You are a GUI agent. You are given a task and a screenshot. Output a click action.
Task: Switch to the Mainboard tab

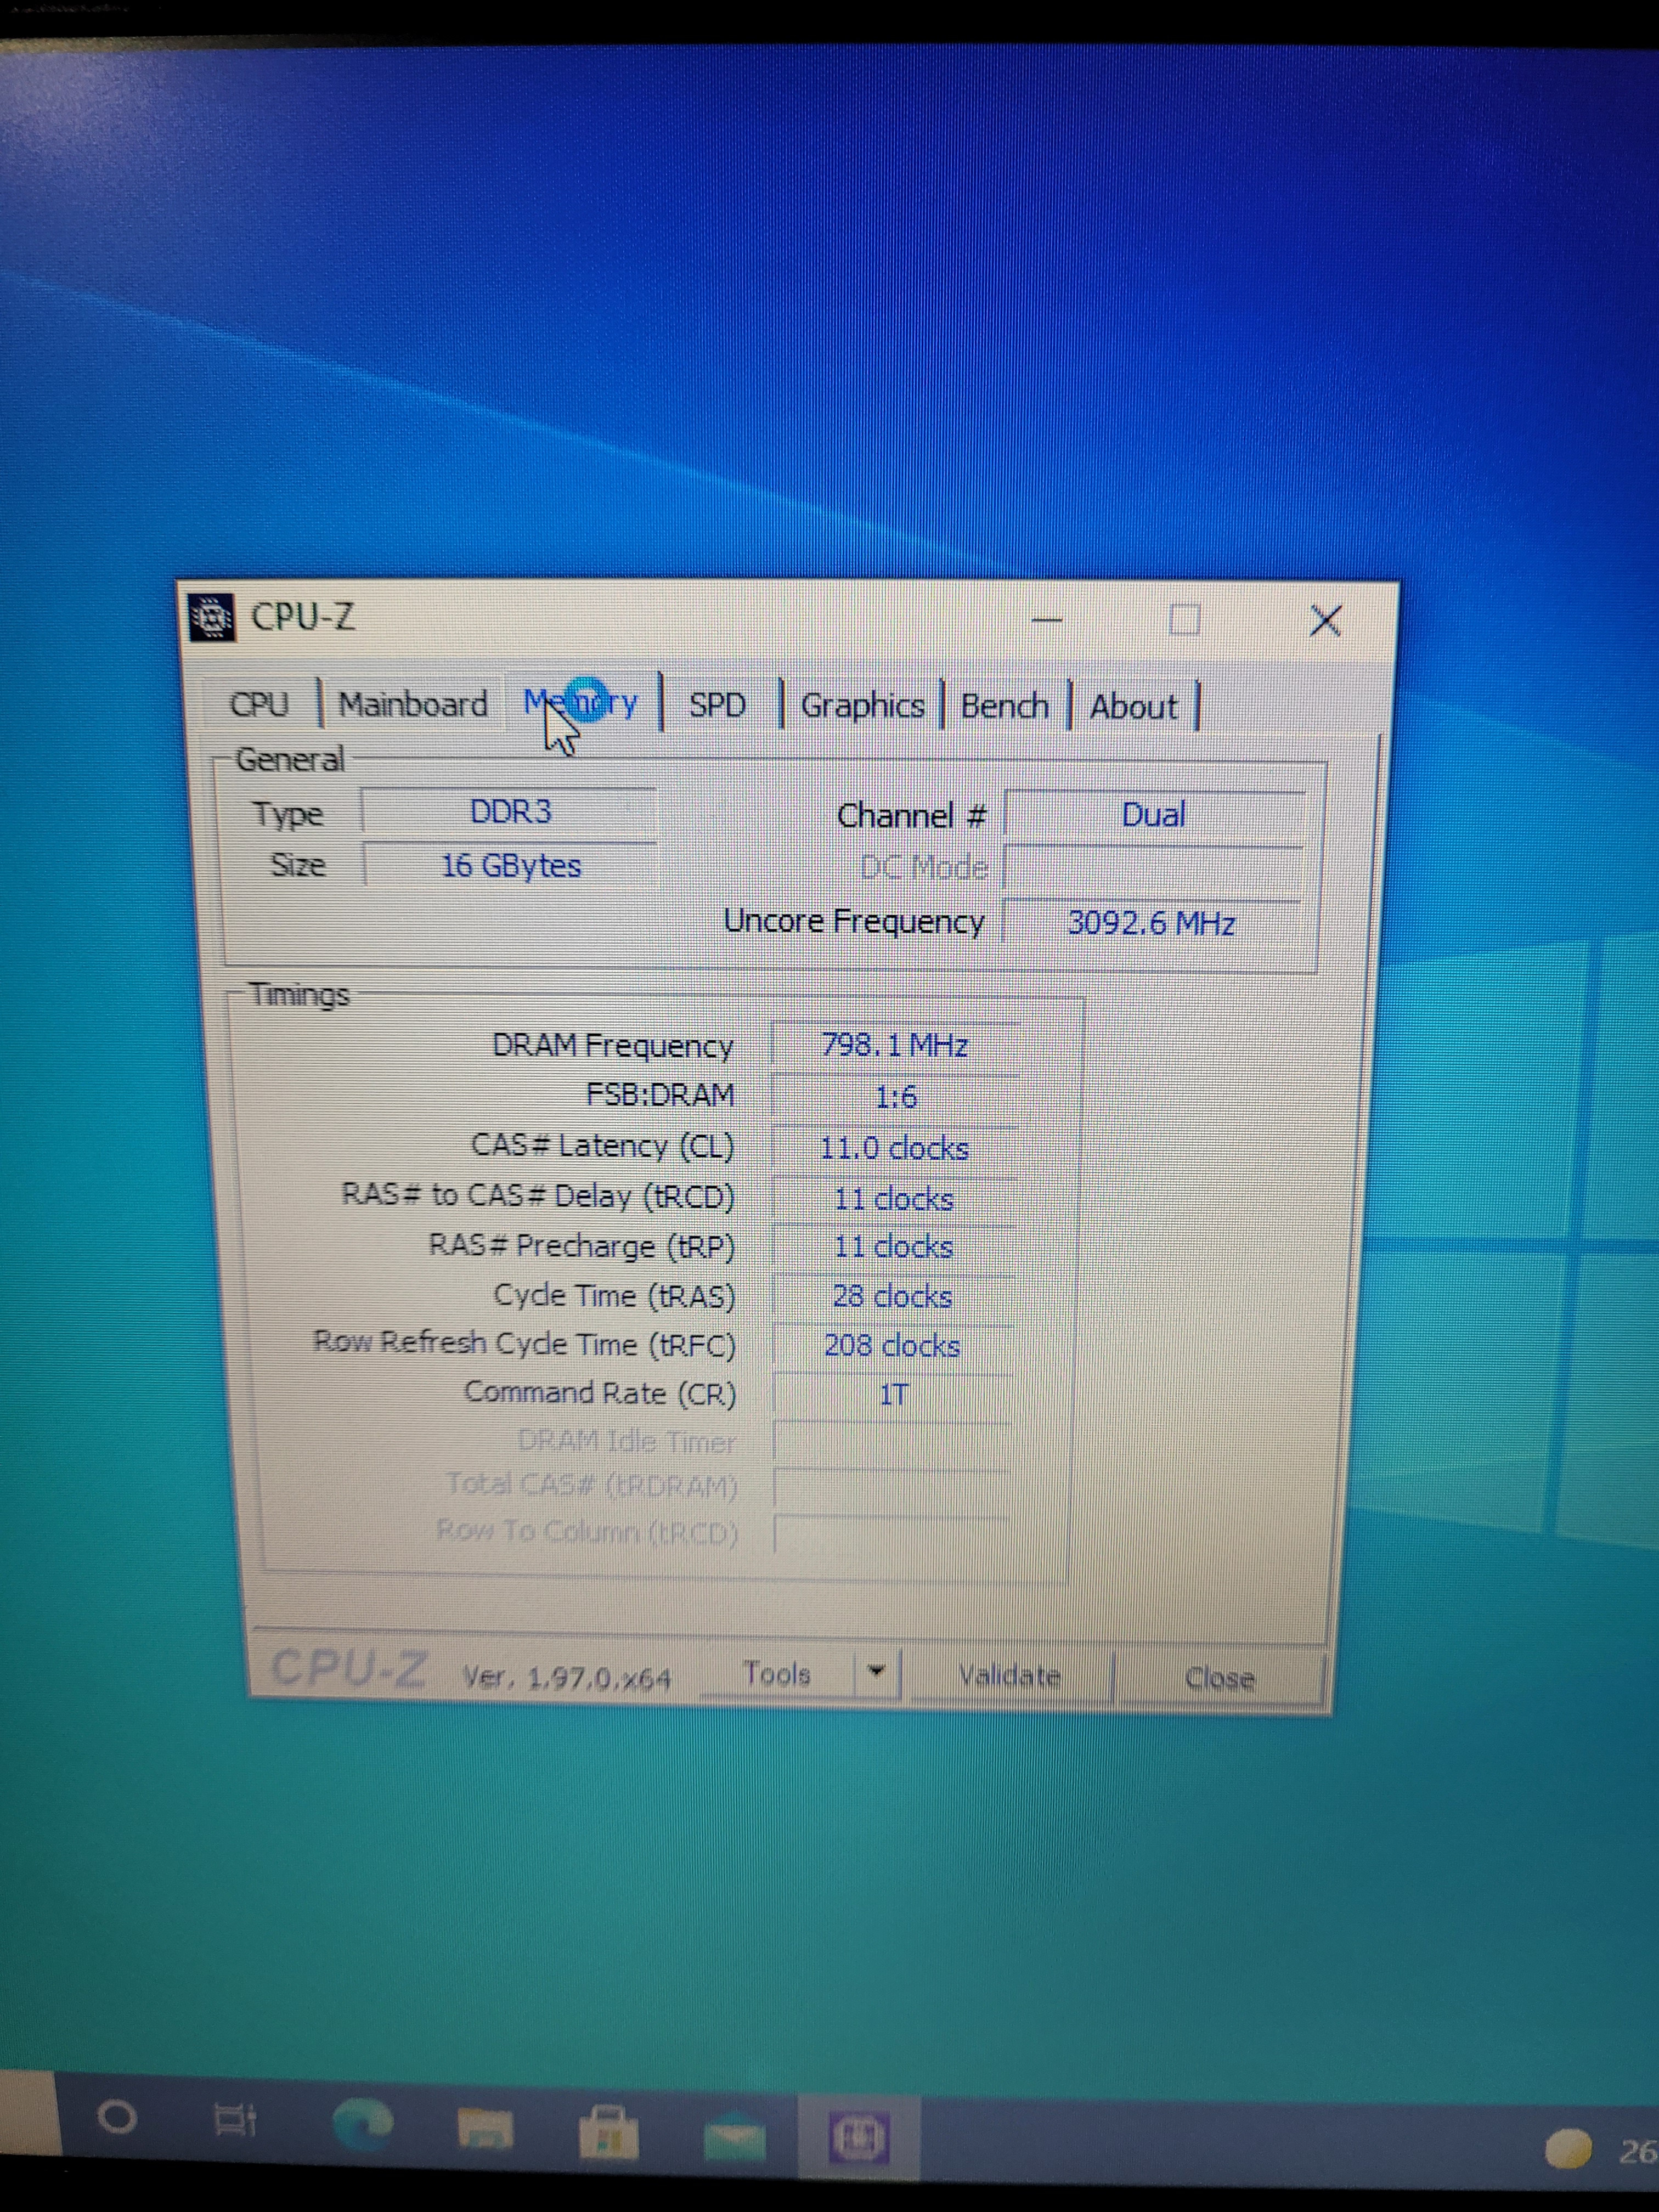tap(413, 704)
